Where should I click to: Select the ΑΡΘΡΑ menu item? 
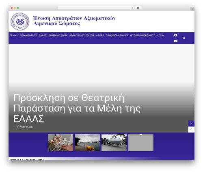pos(100,35)
